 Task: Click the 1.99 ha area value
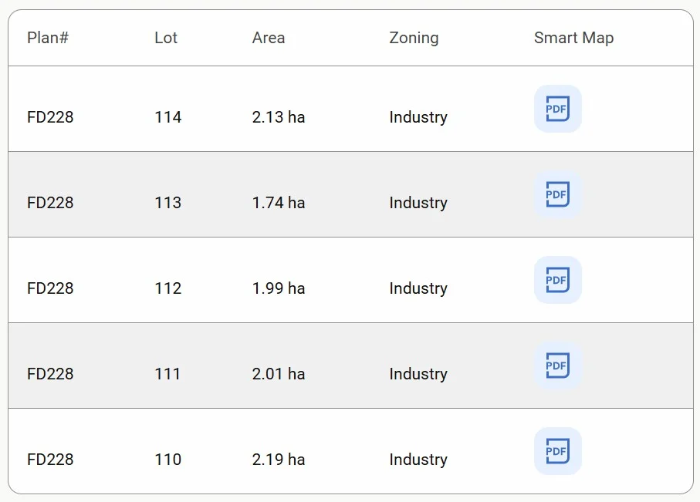(x=279, y=288)
